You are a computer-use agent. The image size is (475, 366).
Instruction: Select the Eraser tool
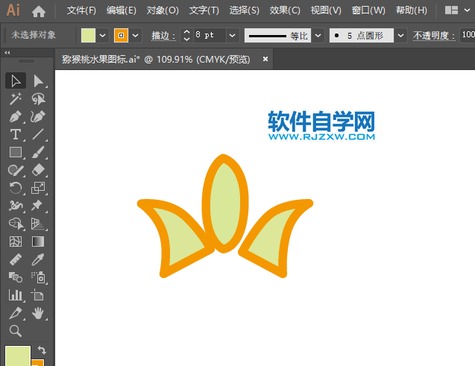38,170
